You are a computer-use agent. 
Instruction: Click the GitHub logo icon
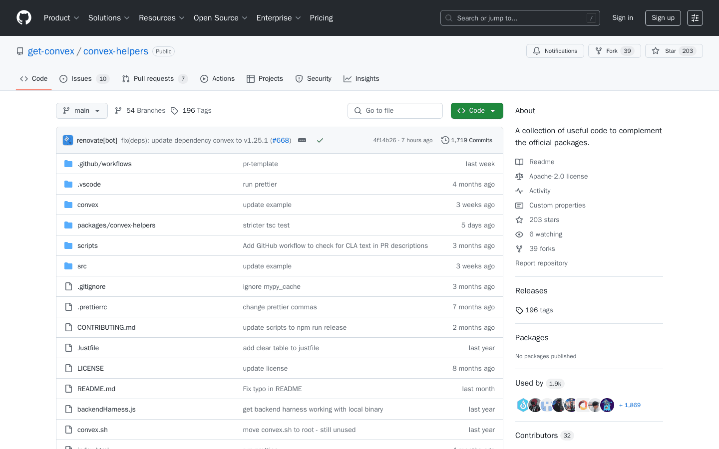24,18
